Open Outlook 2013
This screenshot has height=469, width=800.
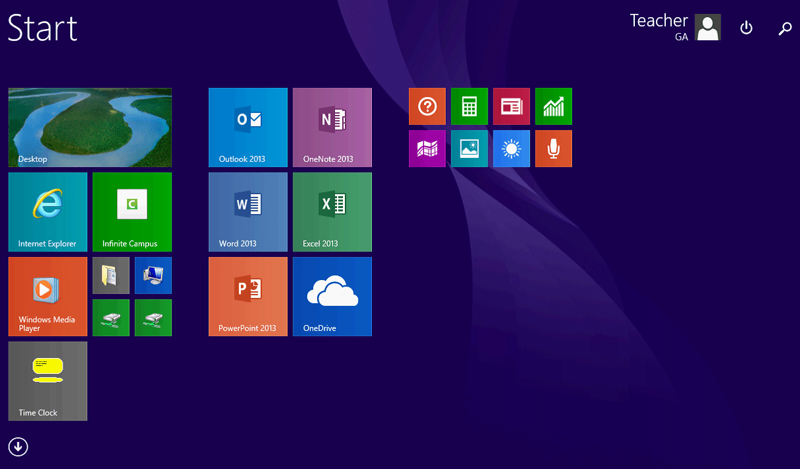coord(248,127)
